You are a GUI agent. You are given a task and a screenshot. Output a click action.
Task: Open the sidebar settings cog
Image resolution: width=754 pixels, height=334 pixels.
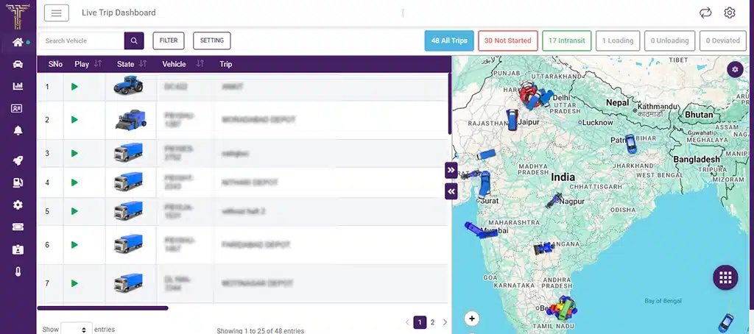[18, 205]
